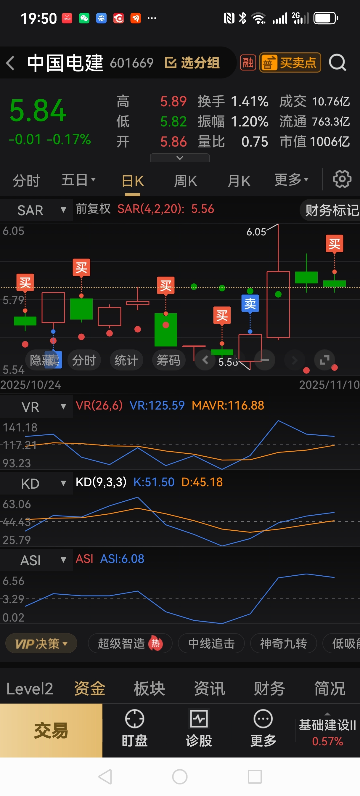Screen dimensions: 360x796
Task: Switch to 周K weekly chart tab
Action: (x=185, y=181)
